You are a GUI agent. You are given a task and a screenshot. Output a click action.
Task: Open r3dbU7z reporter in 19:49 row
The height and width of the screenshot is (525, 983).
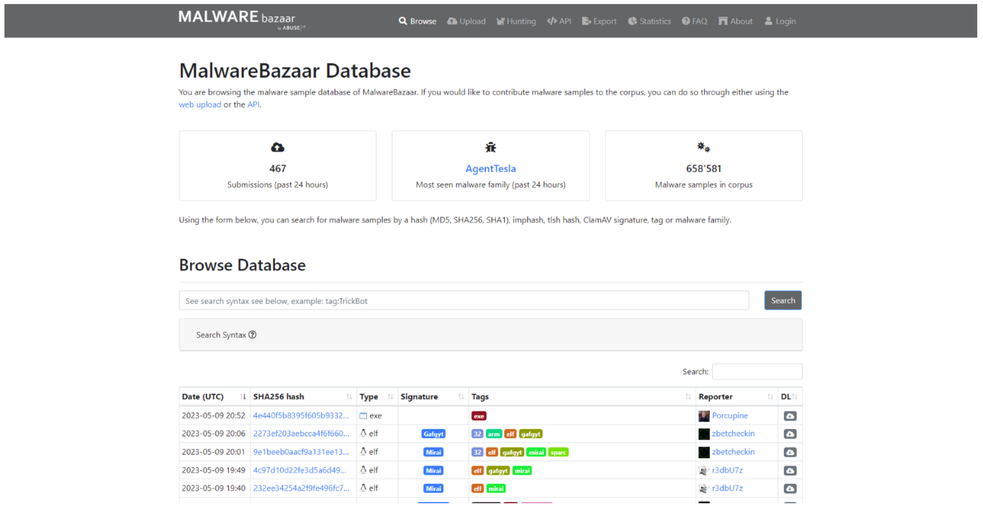click(x=727, y=470)
